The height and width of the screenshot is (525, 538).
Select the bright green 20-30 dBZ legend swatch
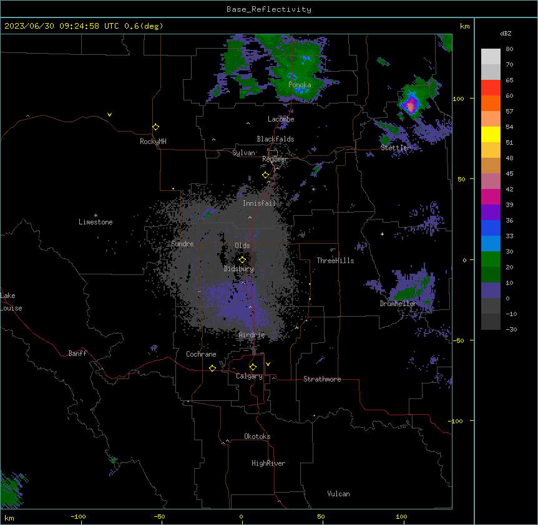pos(491,259)
